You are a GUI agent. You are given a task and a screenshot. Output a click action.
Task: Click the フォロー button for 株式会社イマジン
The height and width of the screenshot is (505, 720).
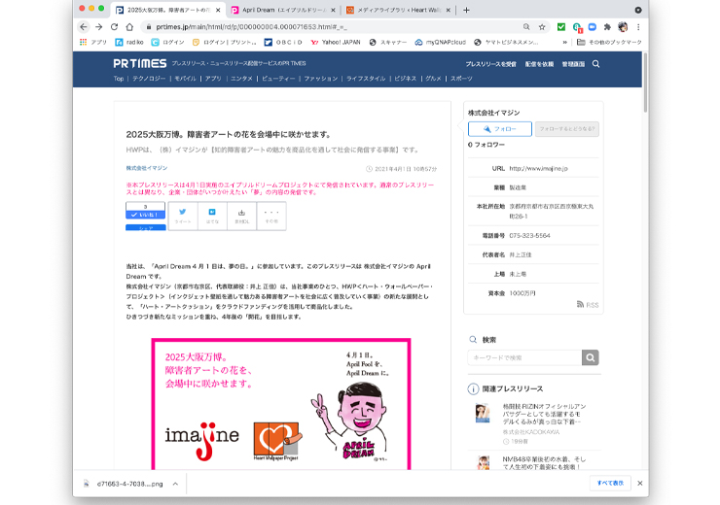click(x=499, y=129)
